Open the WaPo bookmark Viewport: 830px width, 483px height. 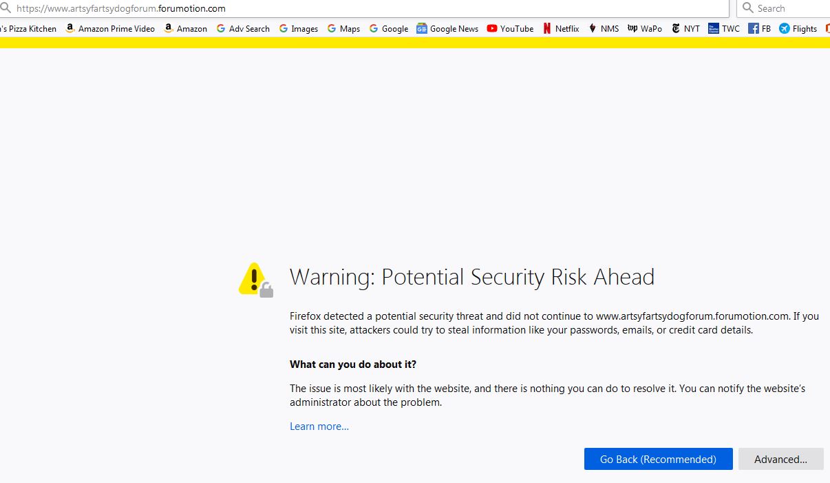645,28
